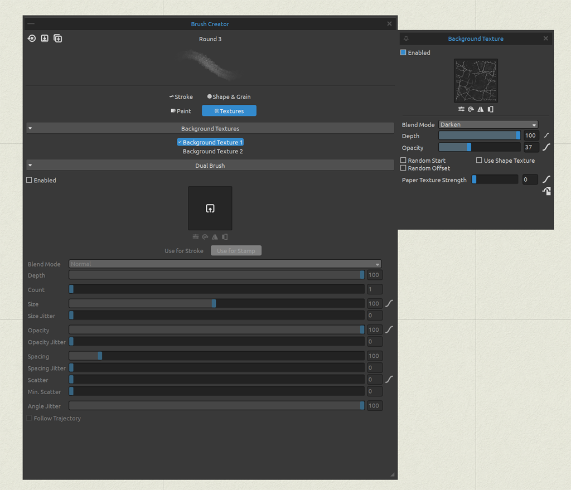The image size is (571, 490).
Task: Check the Use Shape Texture option
Action: (478, 160)
